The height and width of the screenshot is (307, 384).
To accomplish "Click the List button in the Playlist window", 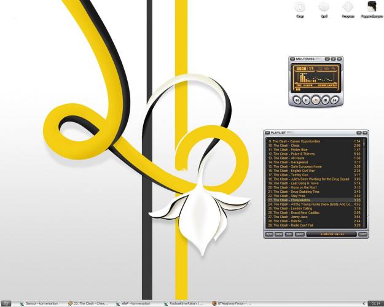I will point(362,235).
